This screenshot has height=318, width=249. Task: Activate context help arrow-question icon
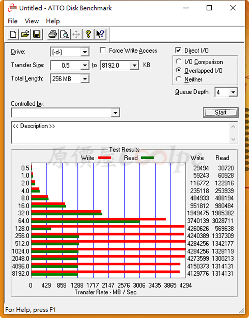click(100, 34)
